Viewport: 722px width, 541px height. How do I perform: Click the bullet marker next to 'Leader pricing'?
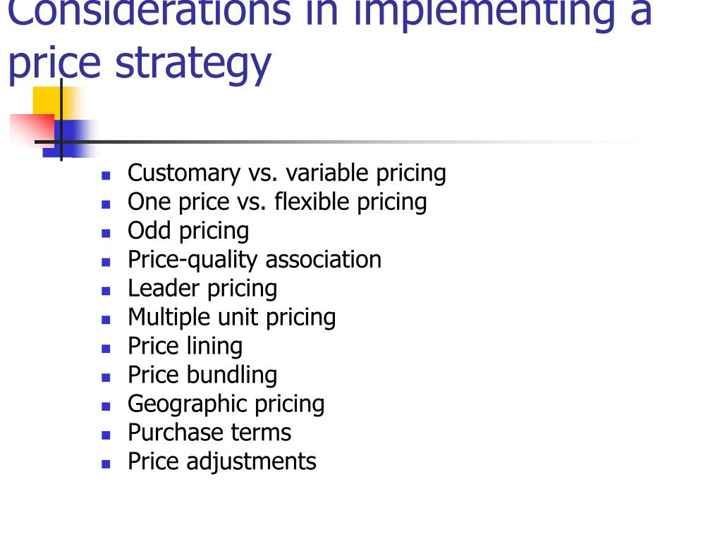[106, 291]
